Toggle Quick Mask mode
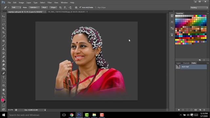The width and height of the screenshot is (210, 118). coord(4,106)
